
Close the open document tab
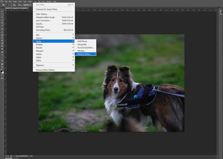coord(28,8)
